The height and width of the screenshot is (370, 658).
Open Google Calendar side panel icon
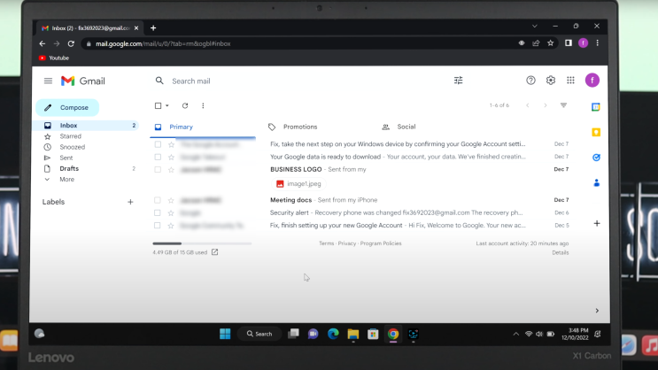(x=596, y=107)
